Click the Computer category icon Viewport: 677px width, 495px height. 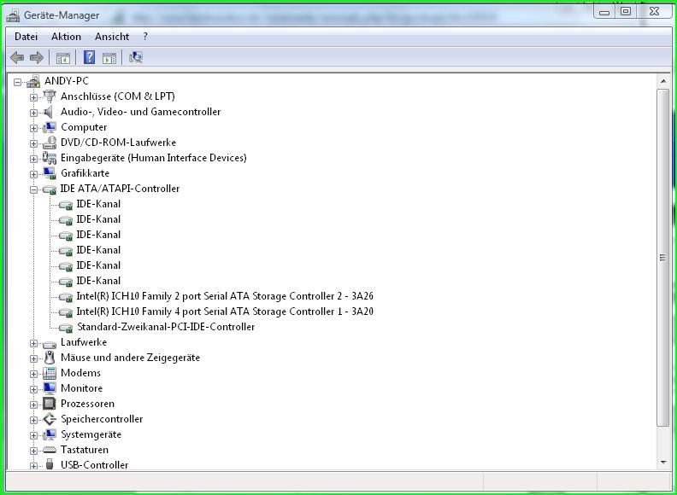pos(50,127)
